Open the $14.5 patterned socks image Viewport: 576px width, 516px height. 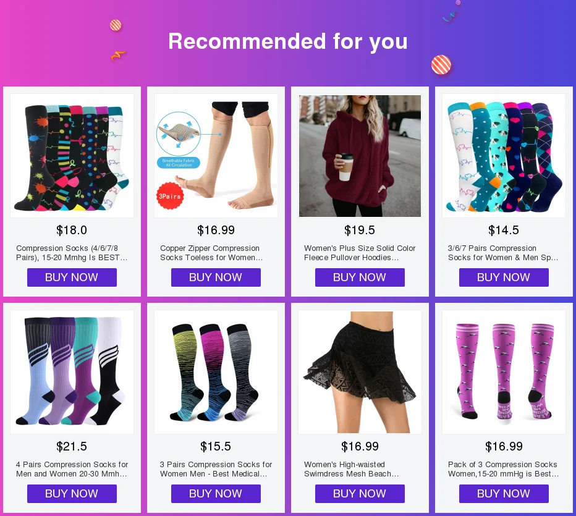[504, 156]
